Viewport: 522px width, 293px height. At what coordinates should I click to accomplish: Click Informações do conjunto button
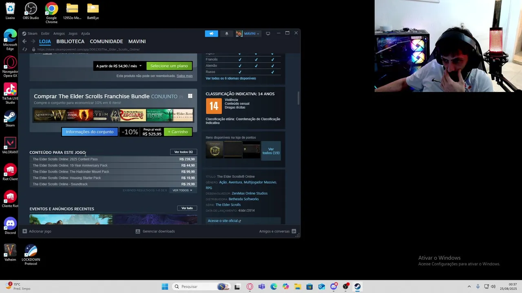click(90, 132)
